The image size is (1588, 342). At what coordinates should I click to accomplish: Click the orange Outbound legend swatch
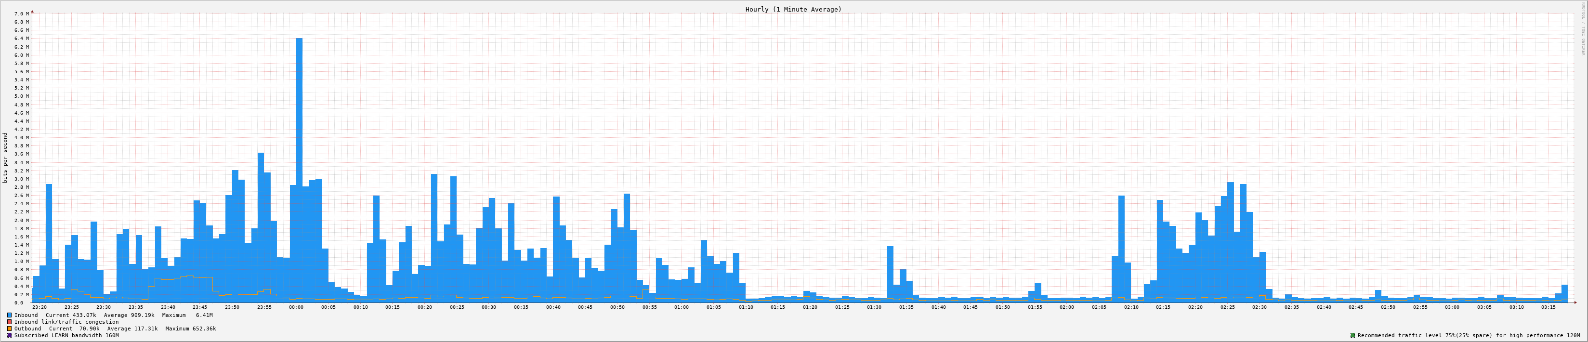[9, 329]
